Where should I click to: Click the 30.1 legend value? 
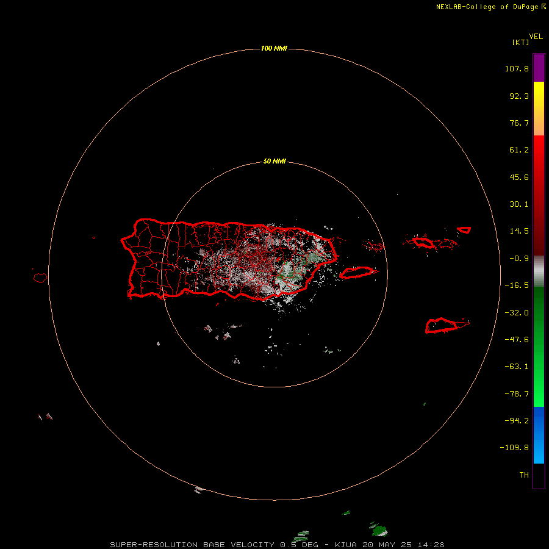[x=519, y=204]
